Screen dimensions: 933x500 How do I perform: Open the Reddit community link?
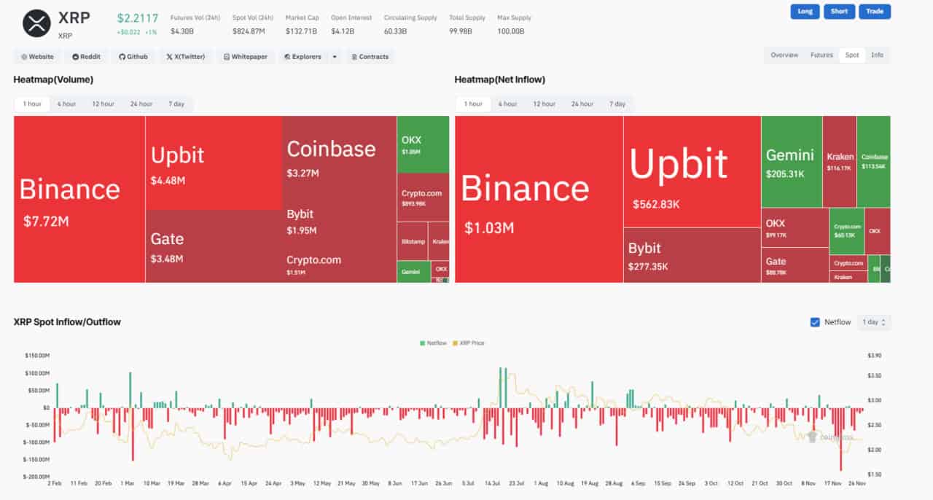point(87,57)
